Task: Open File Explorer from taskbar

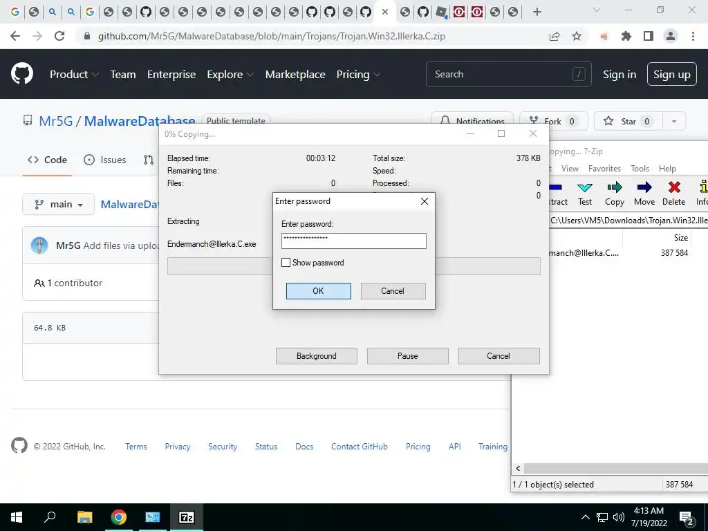Action: pyautogui.click(x=84, y=517)
